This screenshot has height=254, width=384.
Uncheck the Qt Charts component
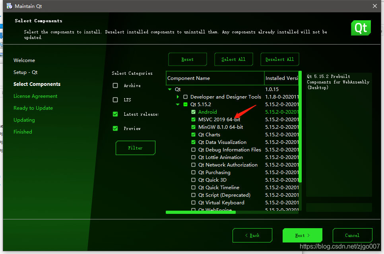tap(194, 135)
